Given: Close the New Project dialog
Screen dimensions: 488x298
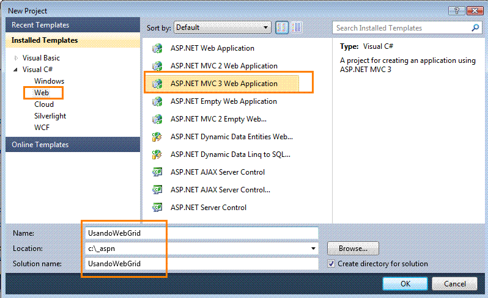Looking at the screenshot, I should [x=475, y=11].
